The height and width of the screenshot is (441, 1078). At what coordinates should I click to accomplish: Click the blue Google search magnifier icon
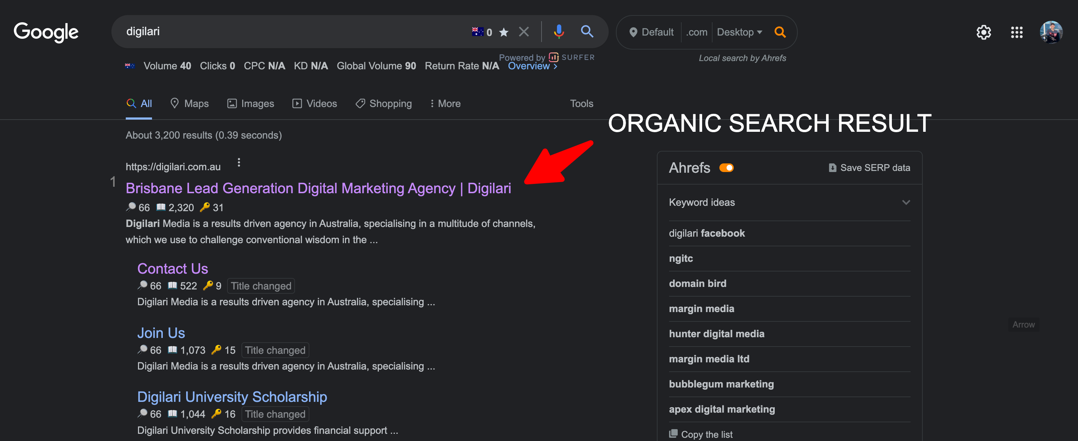tap(587, 31)
